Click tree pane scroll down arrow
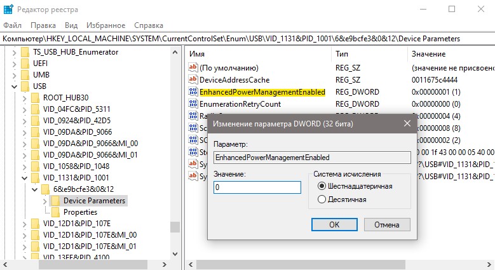The width and height of the screenshot is (495, 270). click(x=175, y=254)
